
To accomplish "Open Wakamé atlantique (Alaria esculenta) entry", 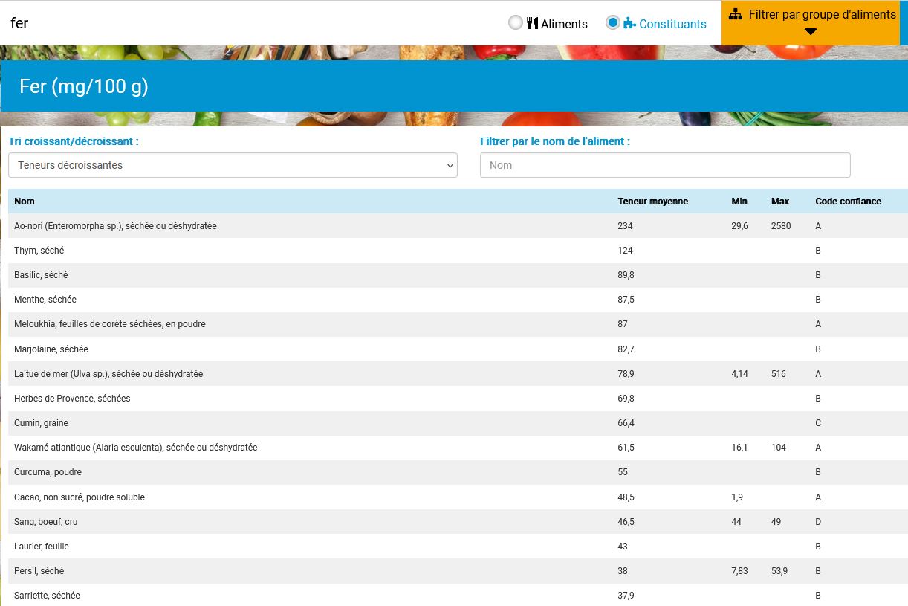I will (135, 448).
